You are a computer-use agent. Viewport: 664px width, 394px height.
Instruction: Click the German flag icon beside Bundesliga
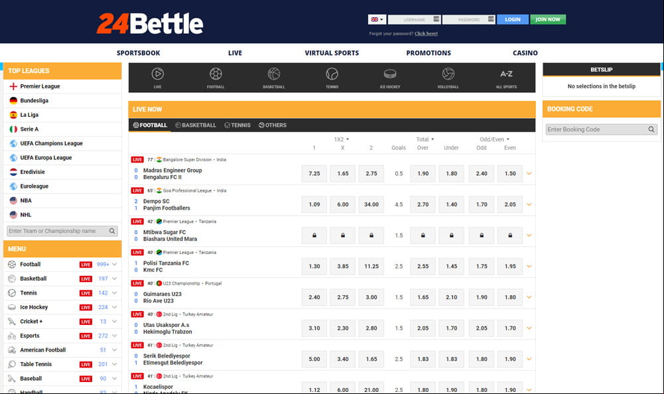(x=13, y=101)
